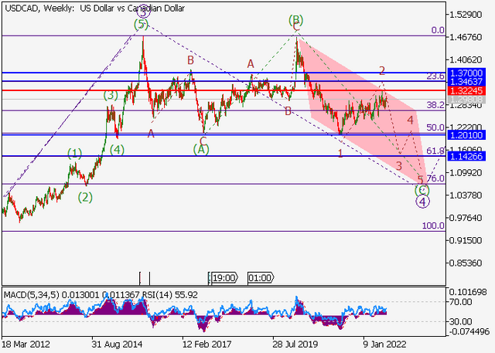Select the green (3) wave label
The image size is (495, 353).
pos(111,95)
